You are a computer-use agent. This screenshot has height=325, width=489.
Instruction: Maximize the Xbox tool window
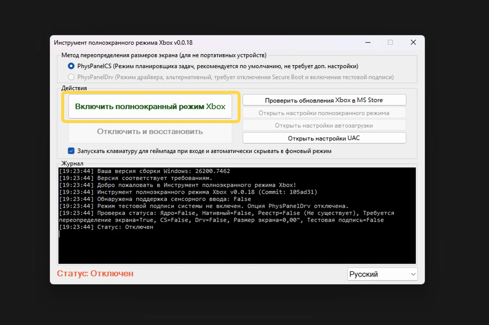point(390,42)
